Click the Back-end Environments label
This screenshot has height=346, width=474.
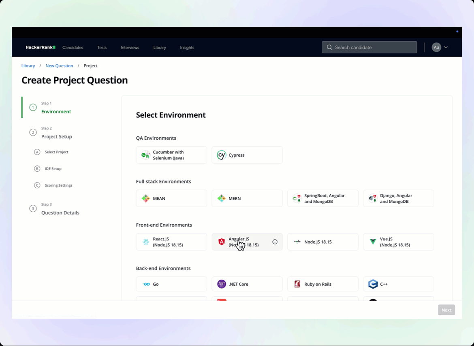tap(163, 268)
